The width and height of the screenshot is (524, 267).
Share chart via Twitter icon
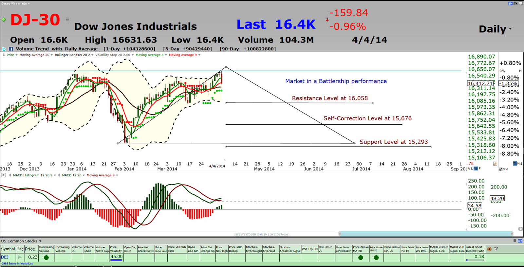point(4,49)
